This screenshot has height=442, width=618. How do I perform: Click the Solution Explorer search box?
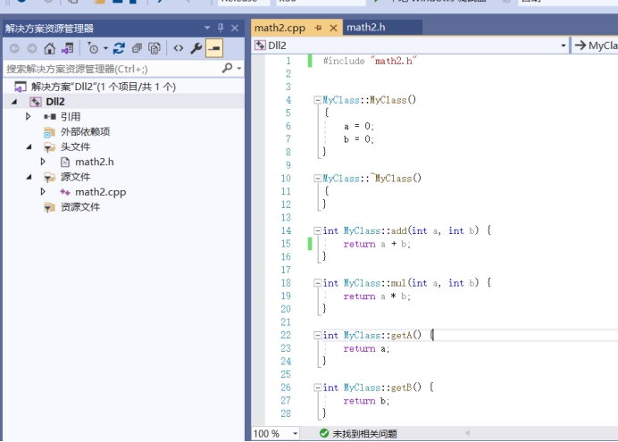click(113, 69)
